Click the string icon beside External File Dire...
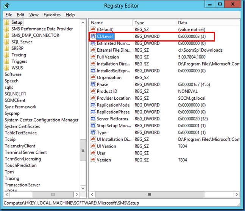This screenshot has width=245, height=211. (x=93, y=50)
